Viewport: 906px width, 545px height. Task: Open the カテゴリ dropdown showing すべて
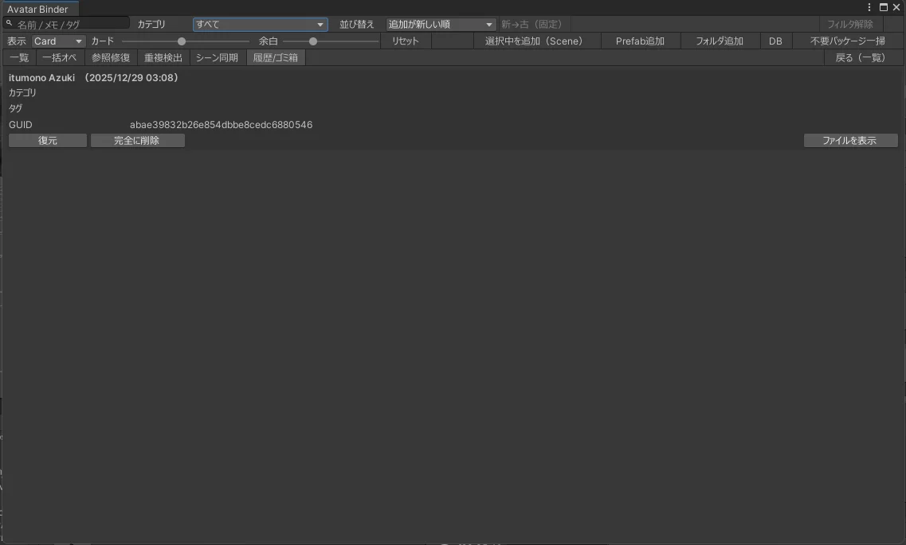click(x=260, y=25)
